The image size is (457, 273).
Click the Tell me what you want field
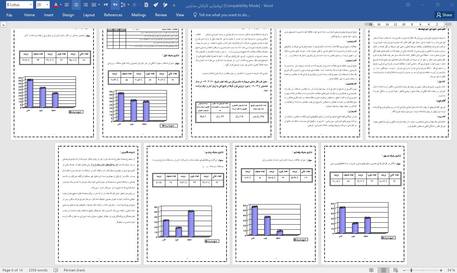pyautogui.click(x=224, y=15)
